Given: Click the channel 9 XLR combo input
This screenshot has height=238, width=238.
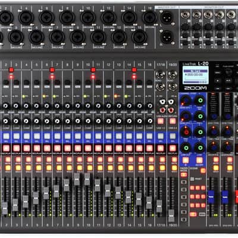Looking at the screenshot, I should [78, 37].
